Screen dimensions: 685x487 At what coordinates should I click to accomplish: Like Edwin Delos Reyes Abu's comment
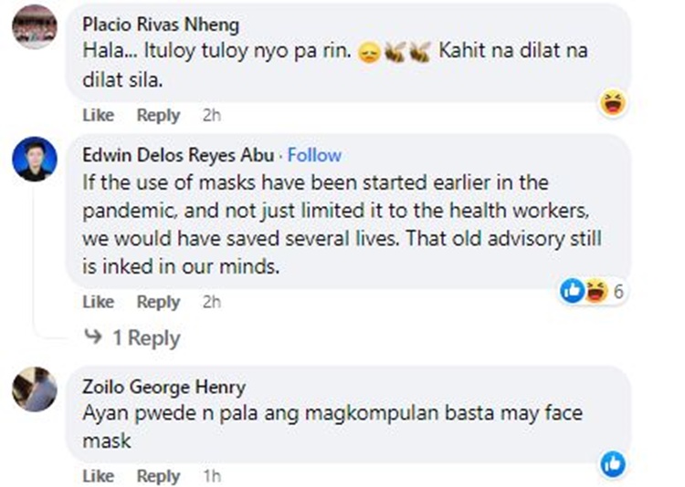(98, 302)
